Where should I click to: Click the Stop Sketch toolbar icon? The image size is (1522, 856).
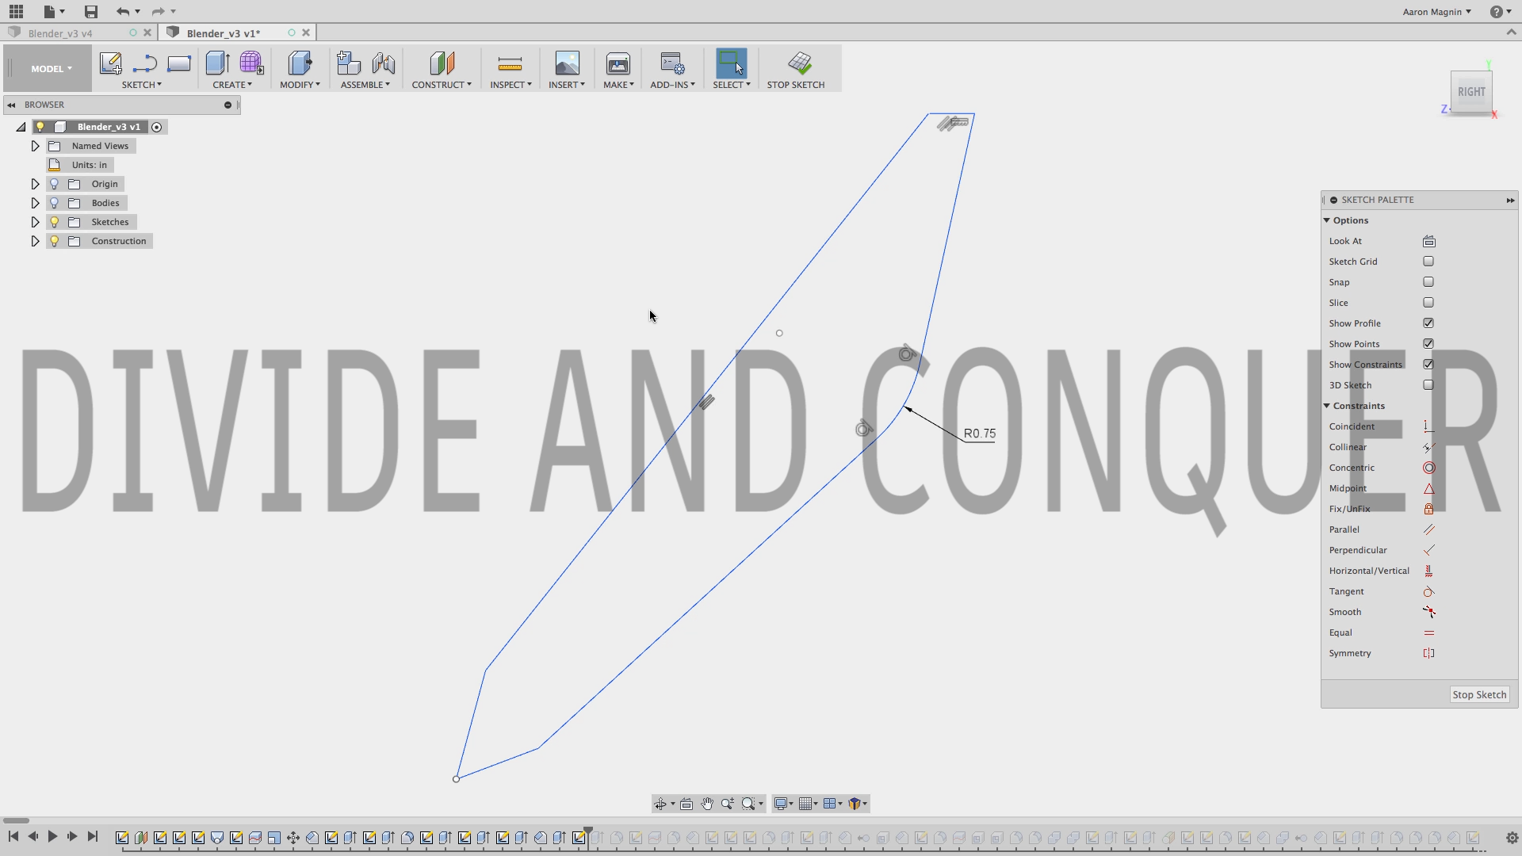tap(799, 63)
